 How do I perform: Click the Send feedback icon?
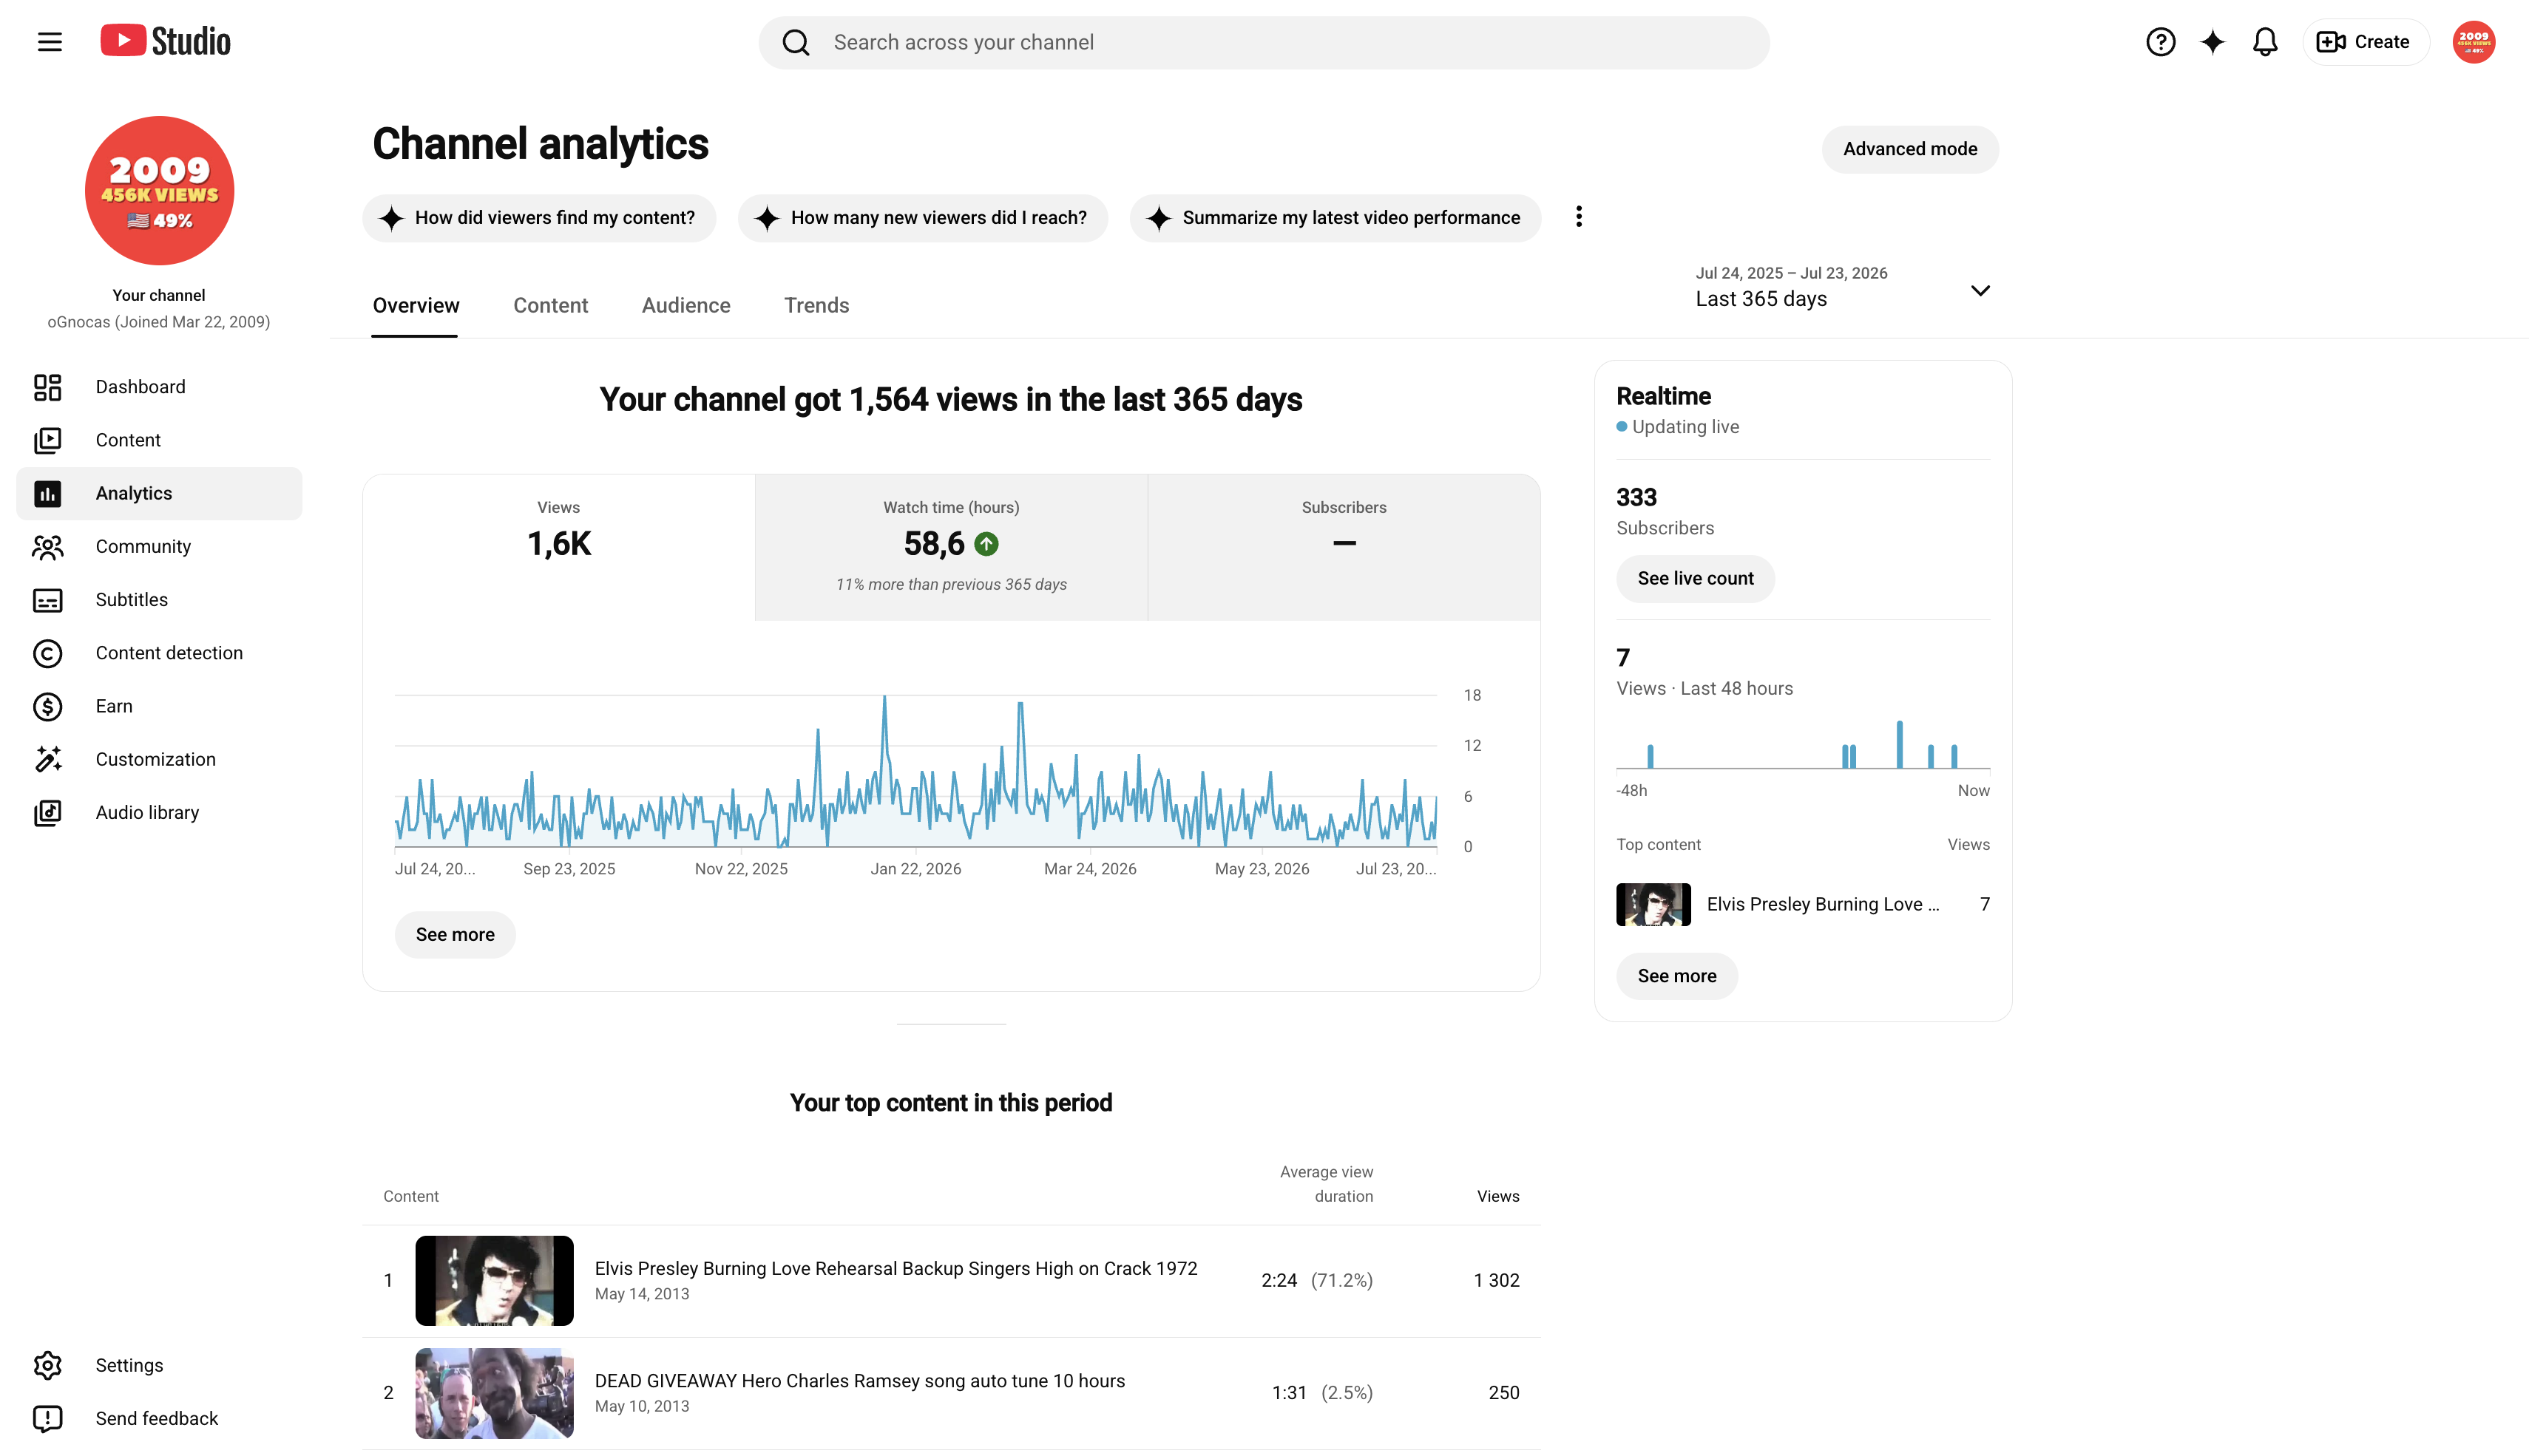[47, 1418]
